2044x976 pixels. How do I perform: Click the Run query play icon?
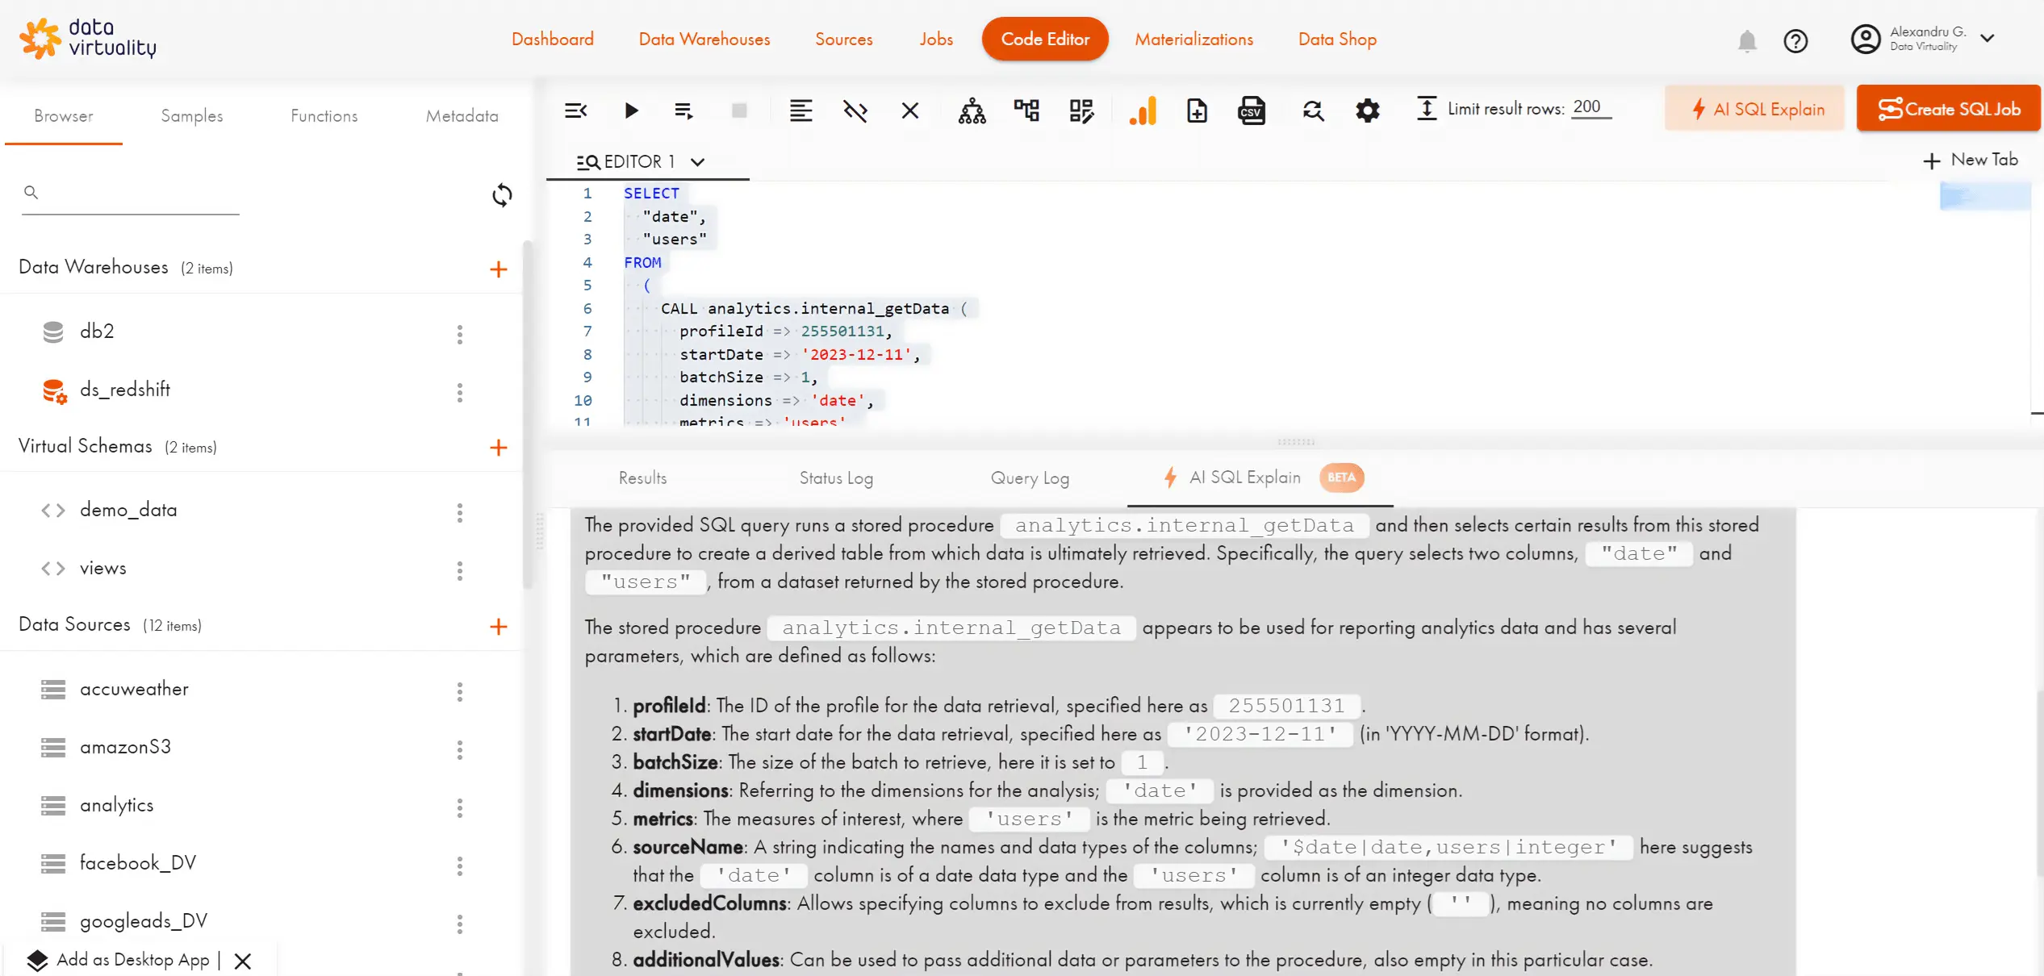pyautogui.click(x=631, y=111)
